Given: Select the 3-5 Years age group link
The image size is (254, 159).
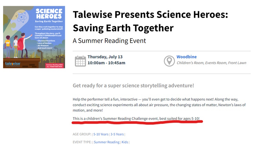Looking at the screenshot, I should (117, 134).
